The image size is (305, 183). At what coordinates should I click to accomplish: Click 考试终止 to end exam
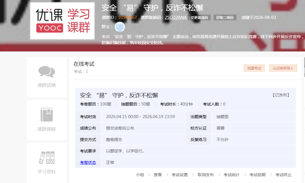click(283, 175)
